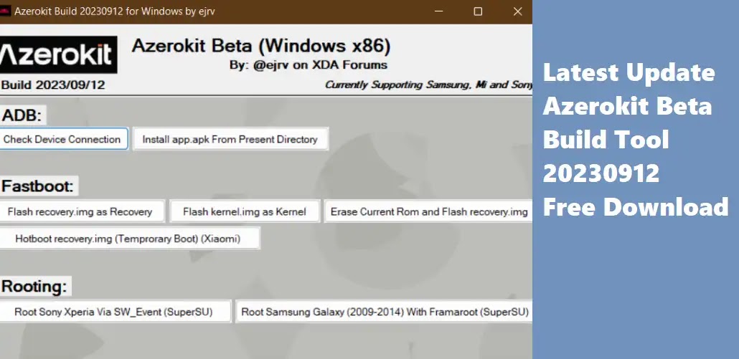Root Samsung Galaxy With Framaroot (SuperSU)
This screenshot has width=739, height=359.
coord(384,312)
